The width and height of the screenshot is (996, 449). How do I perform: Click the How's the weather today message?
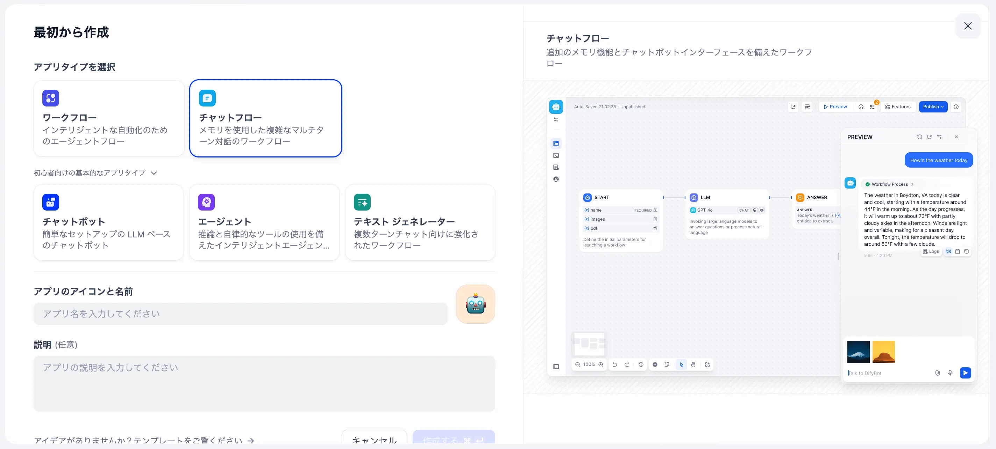(x=938, y=160)
